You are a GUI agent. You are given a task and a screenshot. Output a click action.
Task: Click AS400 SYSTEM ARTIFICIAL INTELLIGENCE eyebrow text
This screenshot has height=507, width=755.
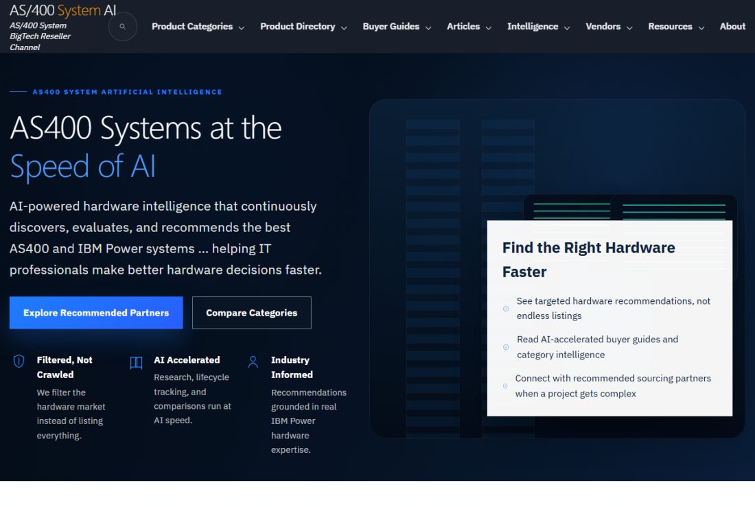click(127, 92)
